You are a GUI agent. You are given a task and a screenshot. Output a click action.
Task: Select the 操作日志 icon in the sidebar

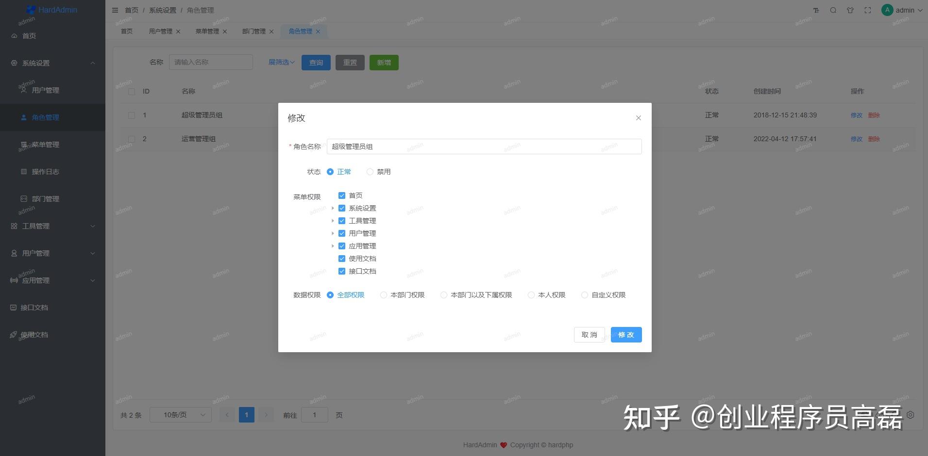23,172
